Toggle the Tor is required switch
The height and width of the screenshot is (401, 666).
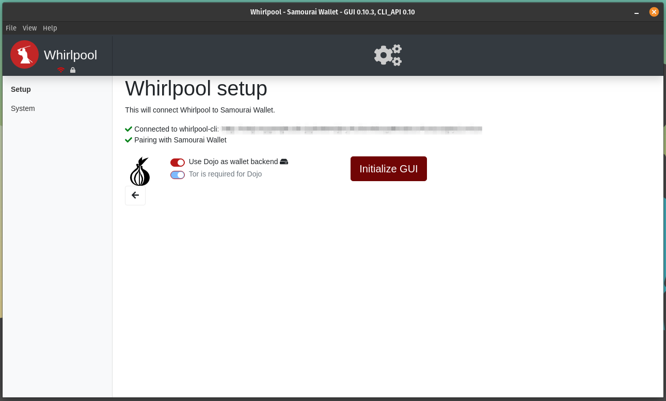178,174
